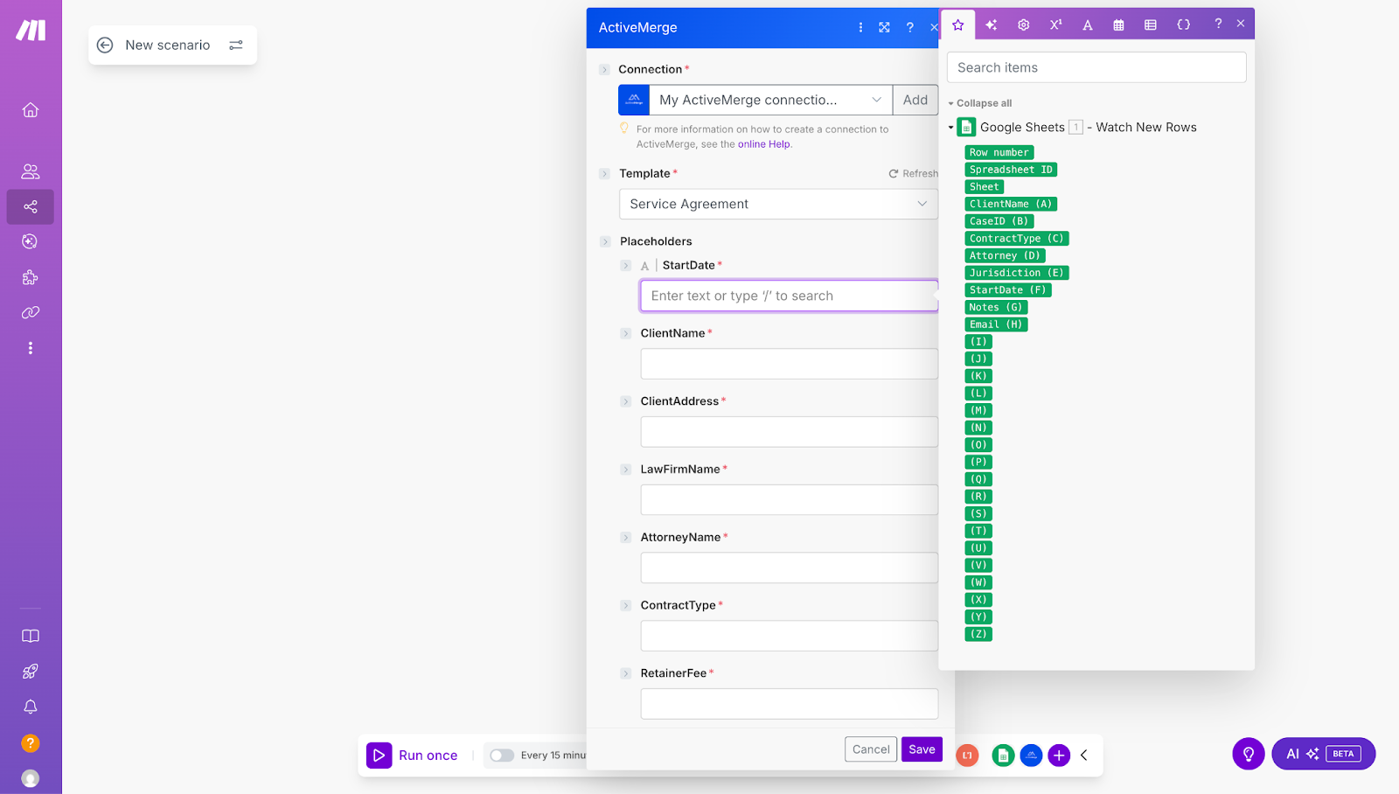Open the variables panel with curly braces icon

[x=1183, y=25]
